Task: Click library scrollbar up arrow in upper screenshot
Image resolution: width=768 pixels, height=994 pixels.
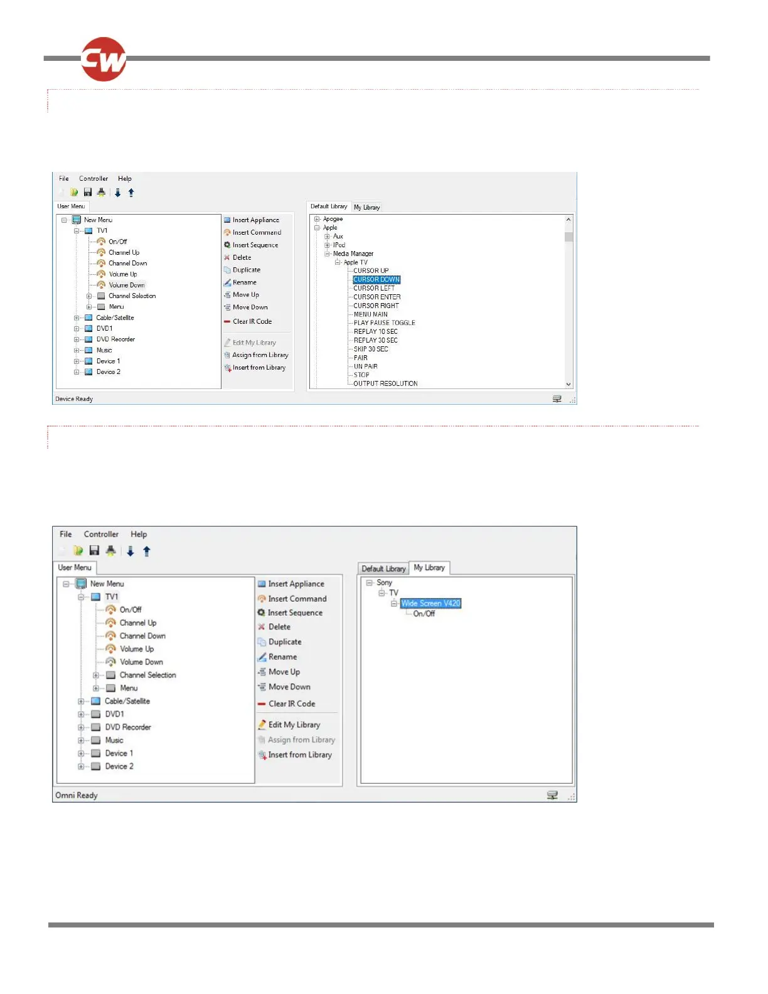Action: coord(568,220)
